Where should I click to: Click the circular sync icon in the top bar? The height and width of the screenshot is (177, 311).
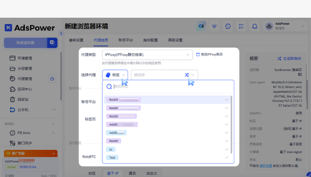(228, 26)
